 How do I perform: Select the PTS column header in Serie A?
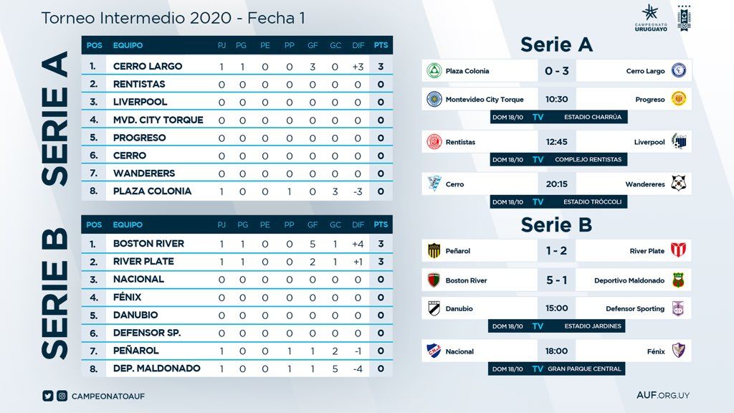(x=381, y=45)
